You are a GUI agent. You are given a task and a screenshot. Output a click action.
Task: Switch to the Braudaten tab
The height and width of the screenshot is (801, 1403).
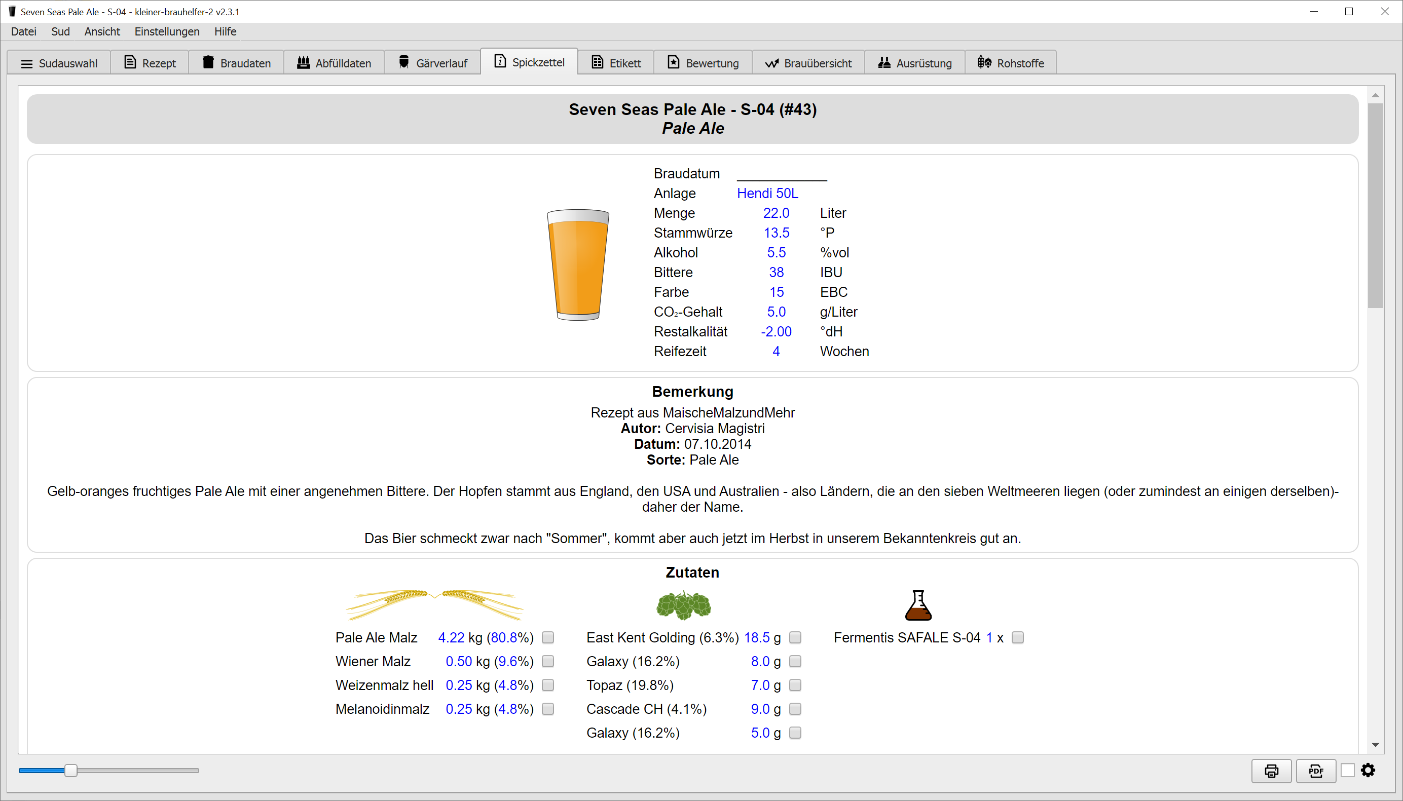click(x=237, y=63)
